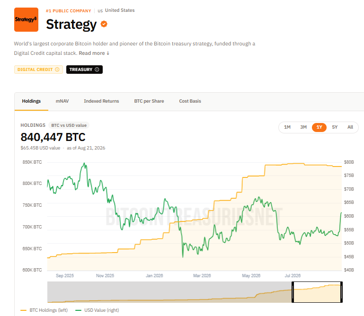Viewport: 364px width, 316px height.
Task: Click the May 2026 x-axis label
Action: [x=251, y=276]
